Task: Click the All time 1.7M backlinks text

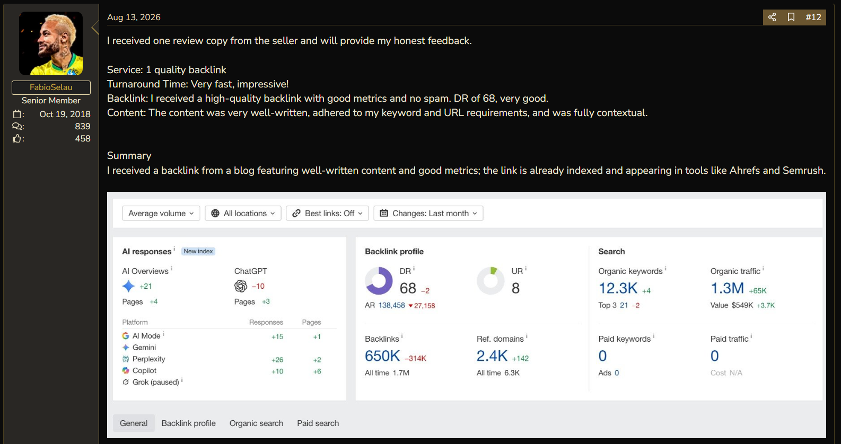Action: [x=387, y=373]
